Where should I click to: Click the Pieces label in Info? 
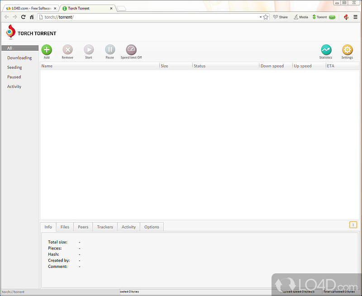coord(55,248)
